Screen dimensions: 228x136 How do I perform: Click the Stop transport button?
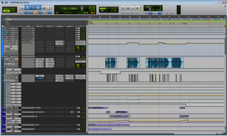tap(128, 8)
